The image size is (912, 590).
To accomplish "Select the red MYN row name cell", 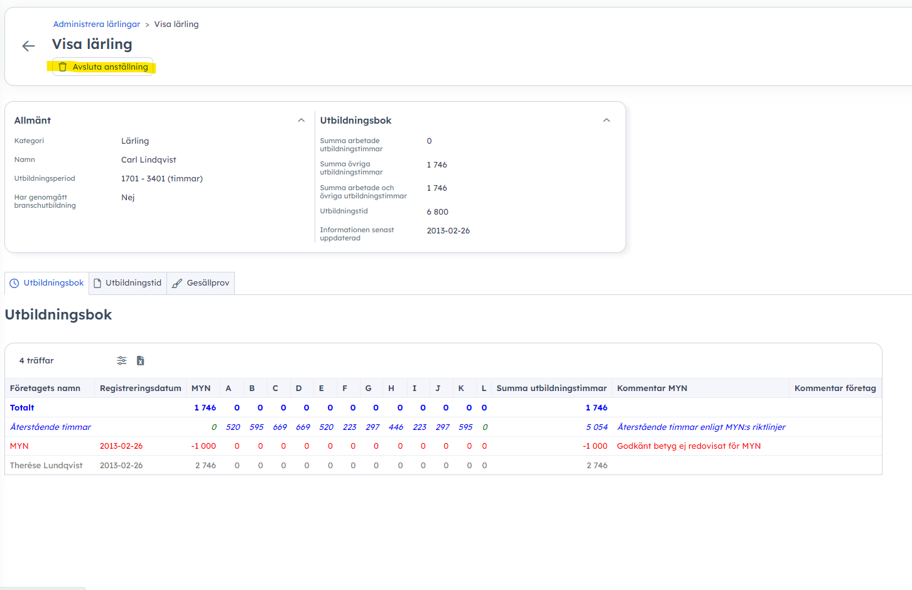I will [x=19, y=446].
